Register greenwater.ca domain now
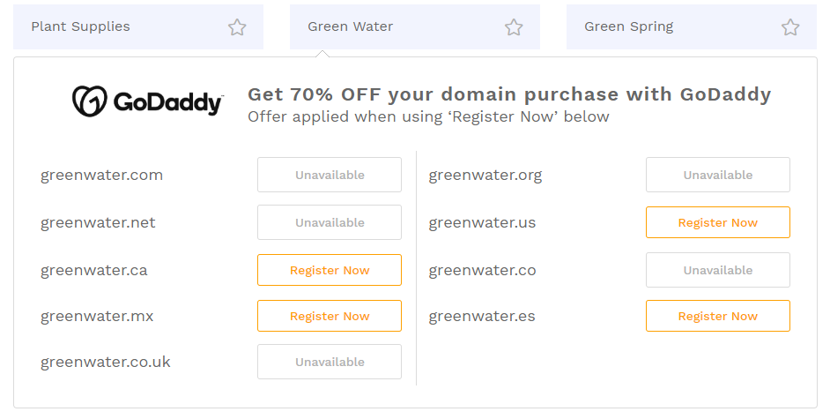Viewport: 830px width, 419px height. coord(330,270)
